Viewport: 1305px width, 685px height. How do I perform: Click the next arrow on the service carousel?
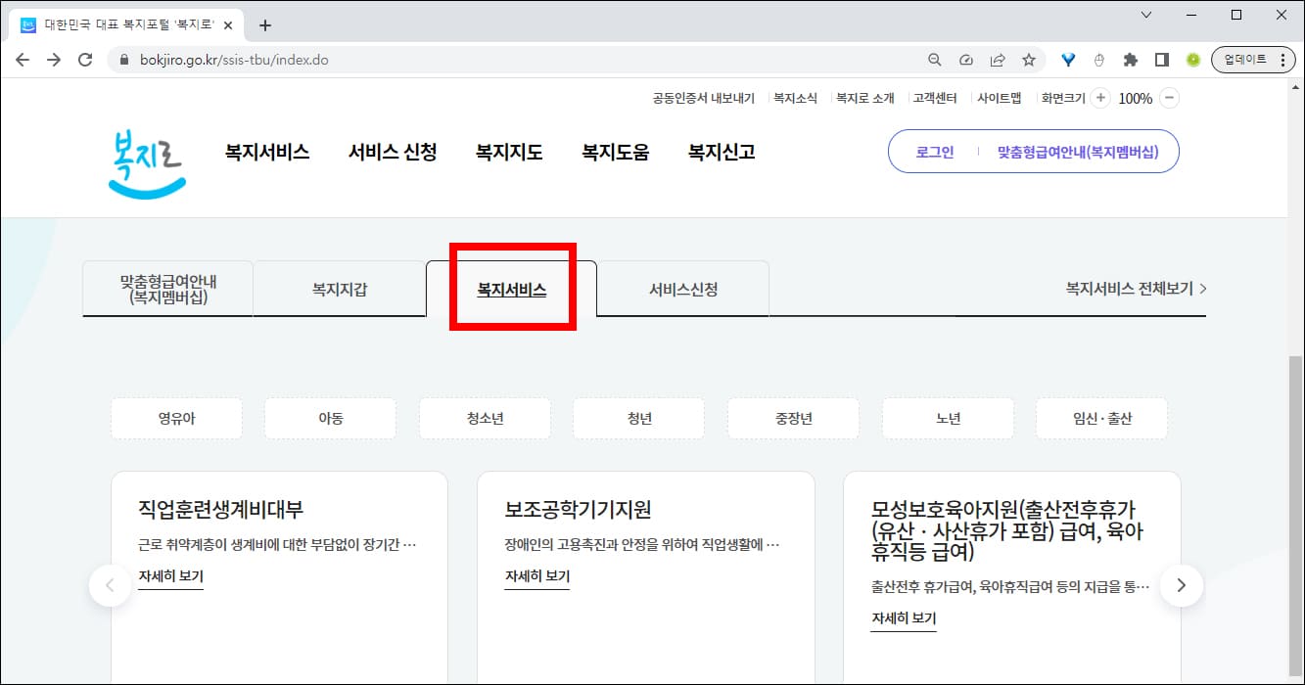point(1182,585)
